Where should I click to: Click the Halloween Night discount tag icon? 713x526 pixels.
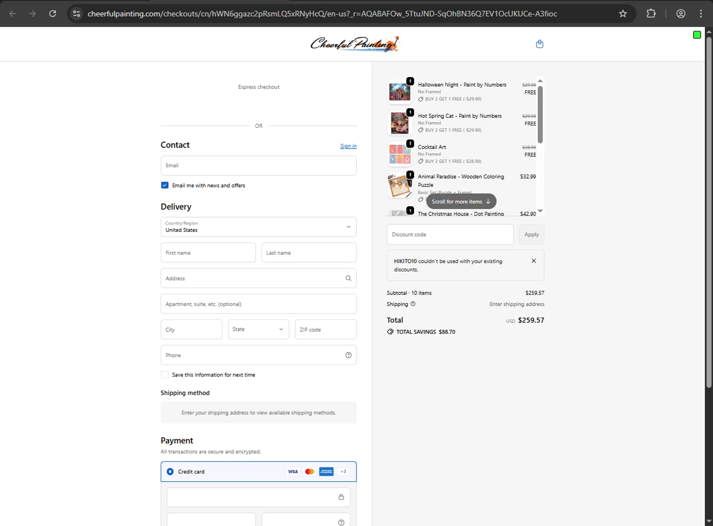point(421,99)
